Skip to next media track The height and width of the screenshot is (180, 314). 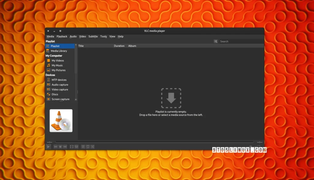pos(65,147)
